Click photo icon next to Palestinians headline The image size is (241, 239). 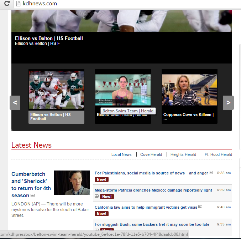click(x=211, y=173)
